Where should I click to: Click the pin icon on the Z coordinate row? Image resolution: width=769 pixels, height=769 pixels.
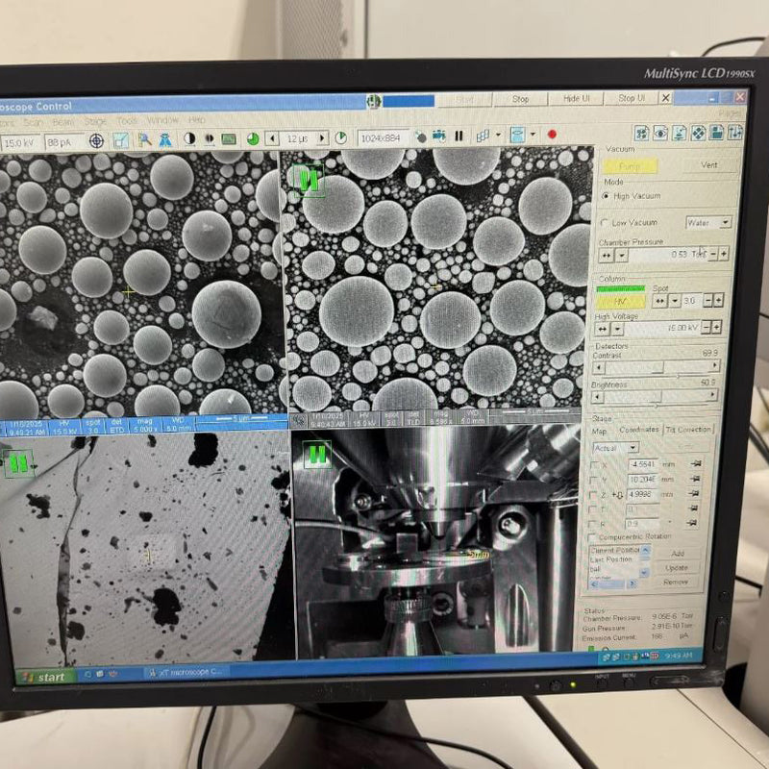694,493
